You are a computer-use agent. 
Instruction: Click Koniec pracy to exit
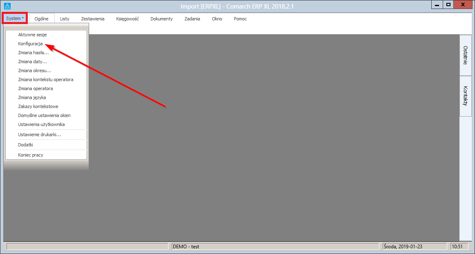30,155
